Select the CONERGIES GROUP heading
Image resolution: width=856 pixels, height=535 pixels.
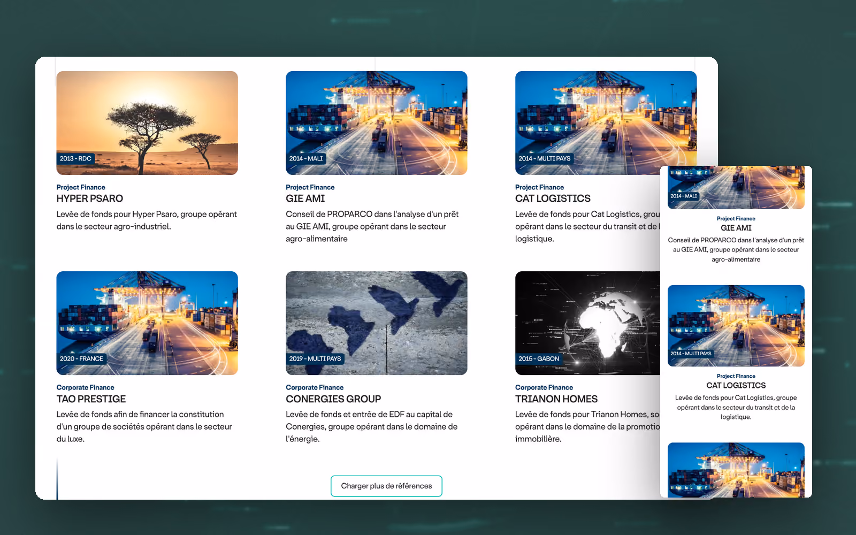(x=333, y=399)
